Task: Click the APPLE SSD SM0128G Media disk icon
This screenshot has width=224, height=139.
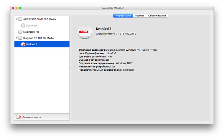Action: (x=20, y=19)
